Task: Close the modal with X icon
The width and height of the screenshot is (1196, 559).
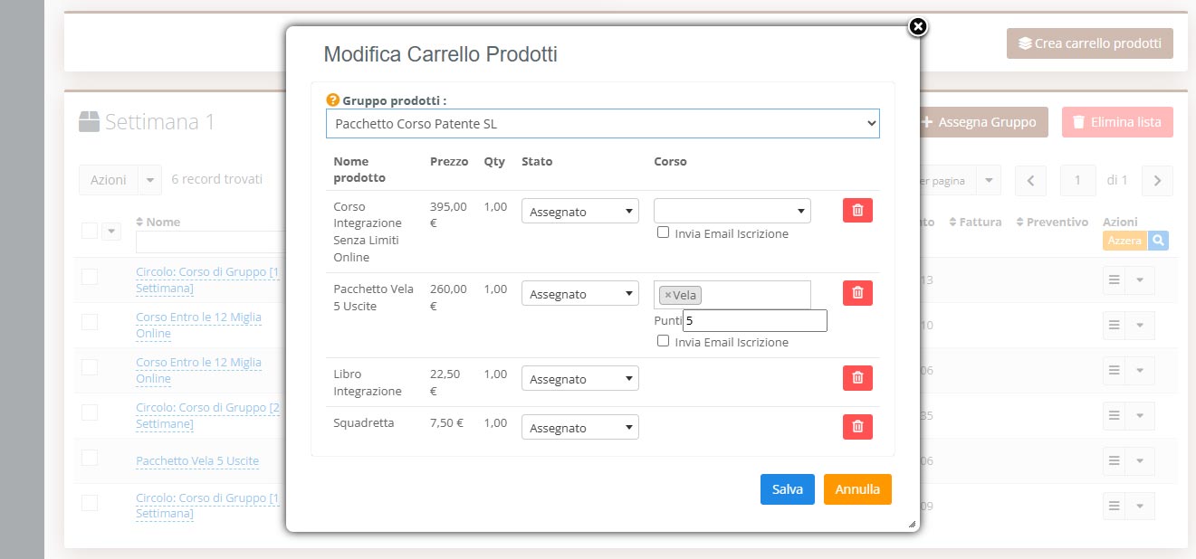Action: coord(918,26)
